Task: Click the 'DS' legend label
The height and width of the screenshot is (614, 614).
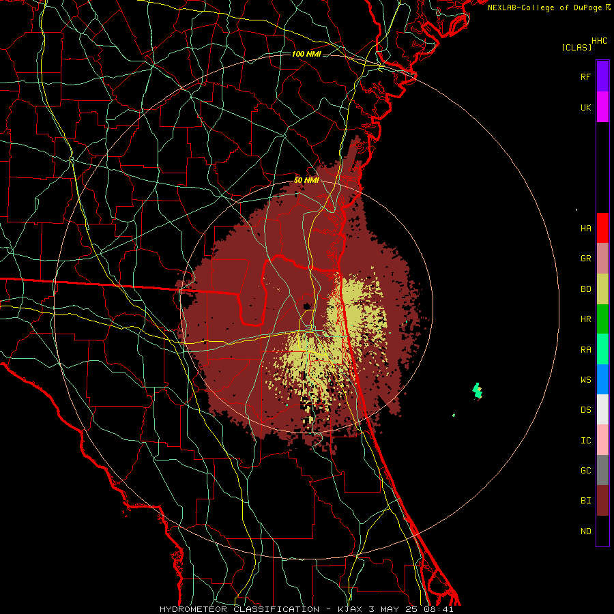Action: (x=585, y=410)
